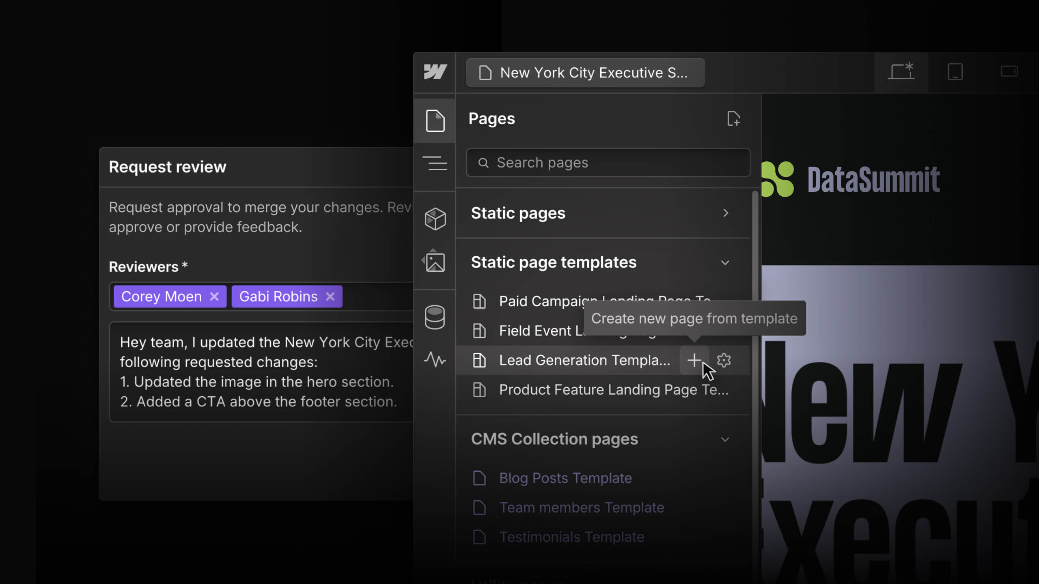Click the Webflow logo icon
The width and height of the screenshot is (1039, 584).
pyautogui.click(x=435, y=72)
